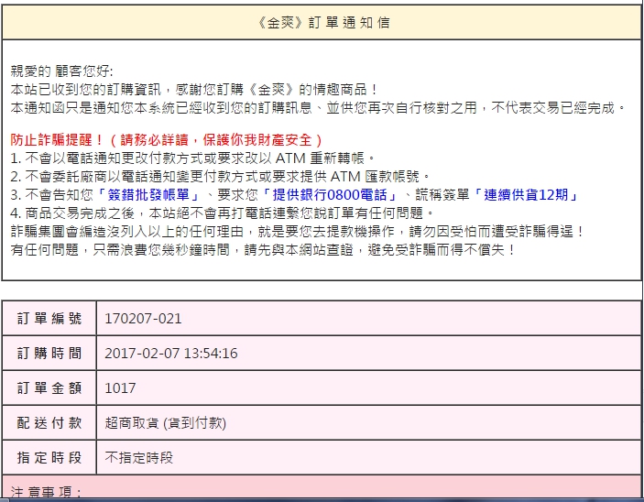Screen dimensions: 644x502
Task: Click the 訂單編號 label cell
Action: click(49, 319)
